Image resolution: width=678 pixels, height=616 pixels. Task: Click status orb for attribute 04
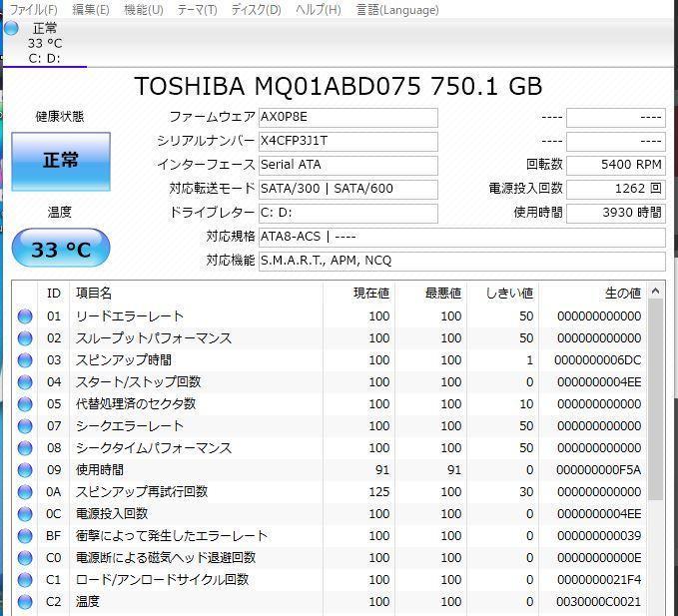(25, 382)
